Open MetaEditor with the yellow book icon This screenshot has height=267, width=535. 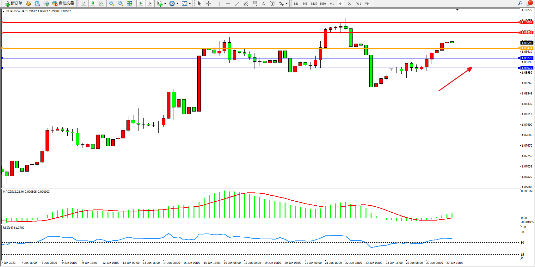(x=28, y=3)
